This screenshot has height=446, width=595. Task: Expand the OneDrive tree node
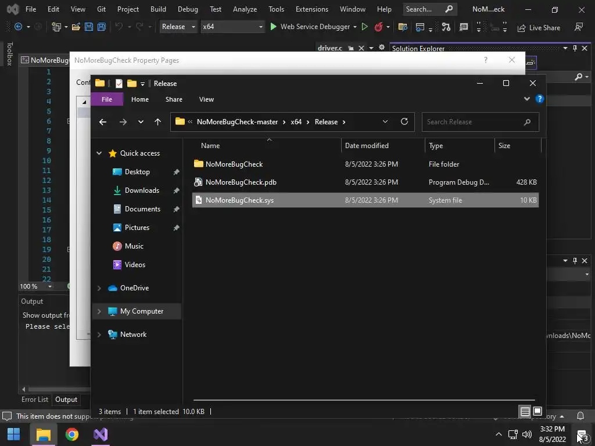pos(99,288)
